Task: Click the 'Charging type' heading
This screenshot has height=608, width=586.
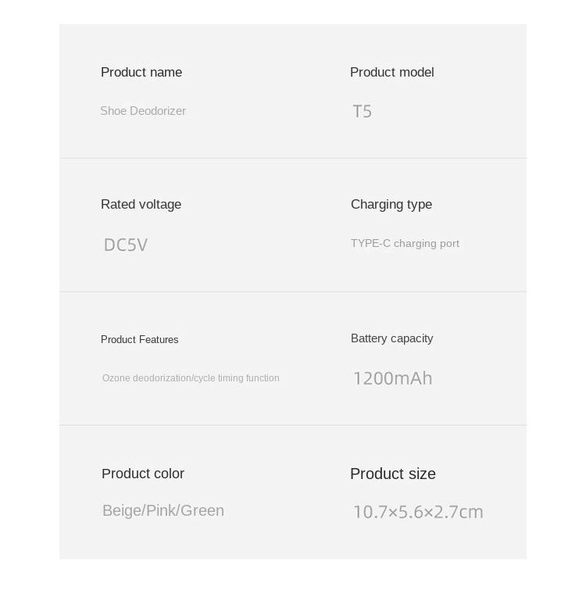Action: pos(391,205)
